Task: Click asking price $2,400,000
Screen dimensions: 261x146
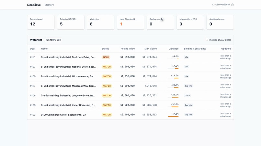Action: [x=128, y=115]
